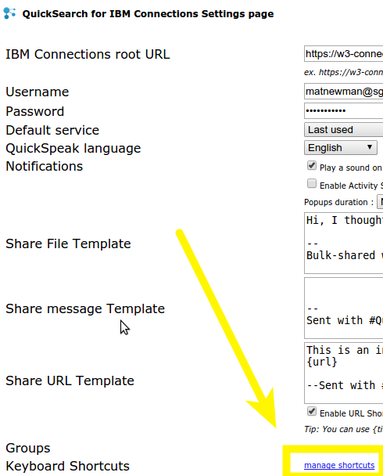
Task: Click the Notifications label
Action: tap(45, 166)
